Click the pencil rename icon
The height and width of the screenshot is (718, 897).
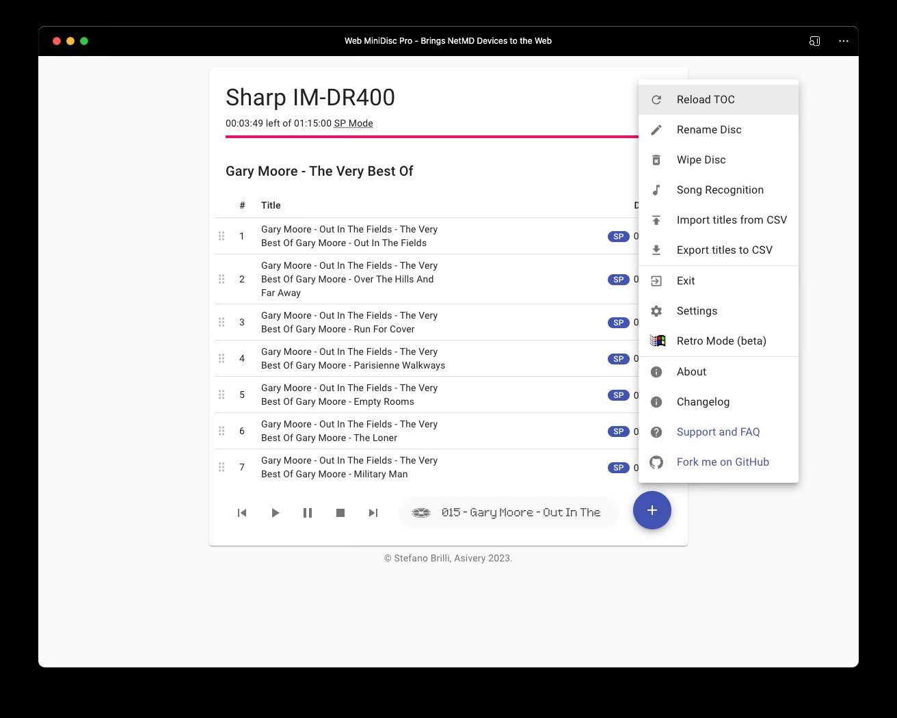click(656, 130)
